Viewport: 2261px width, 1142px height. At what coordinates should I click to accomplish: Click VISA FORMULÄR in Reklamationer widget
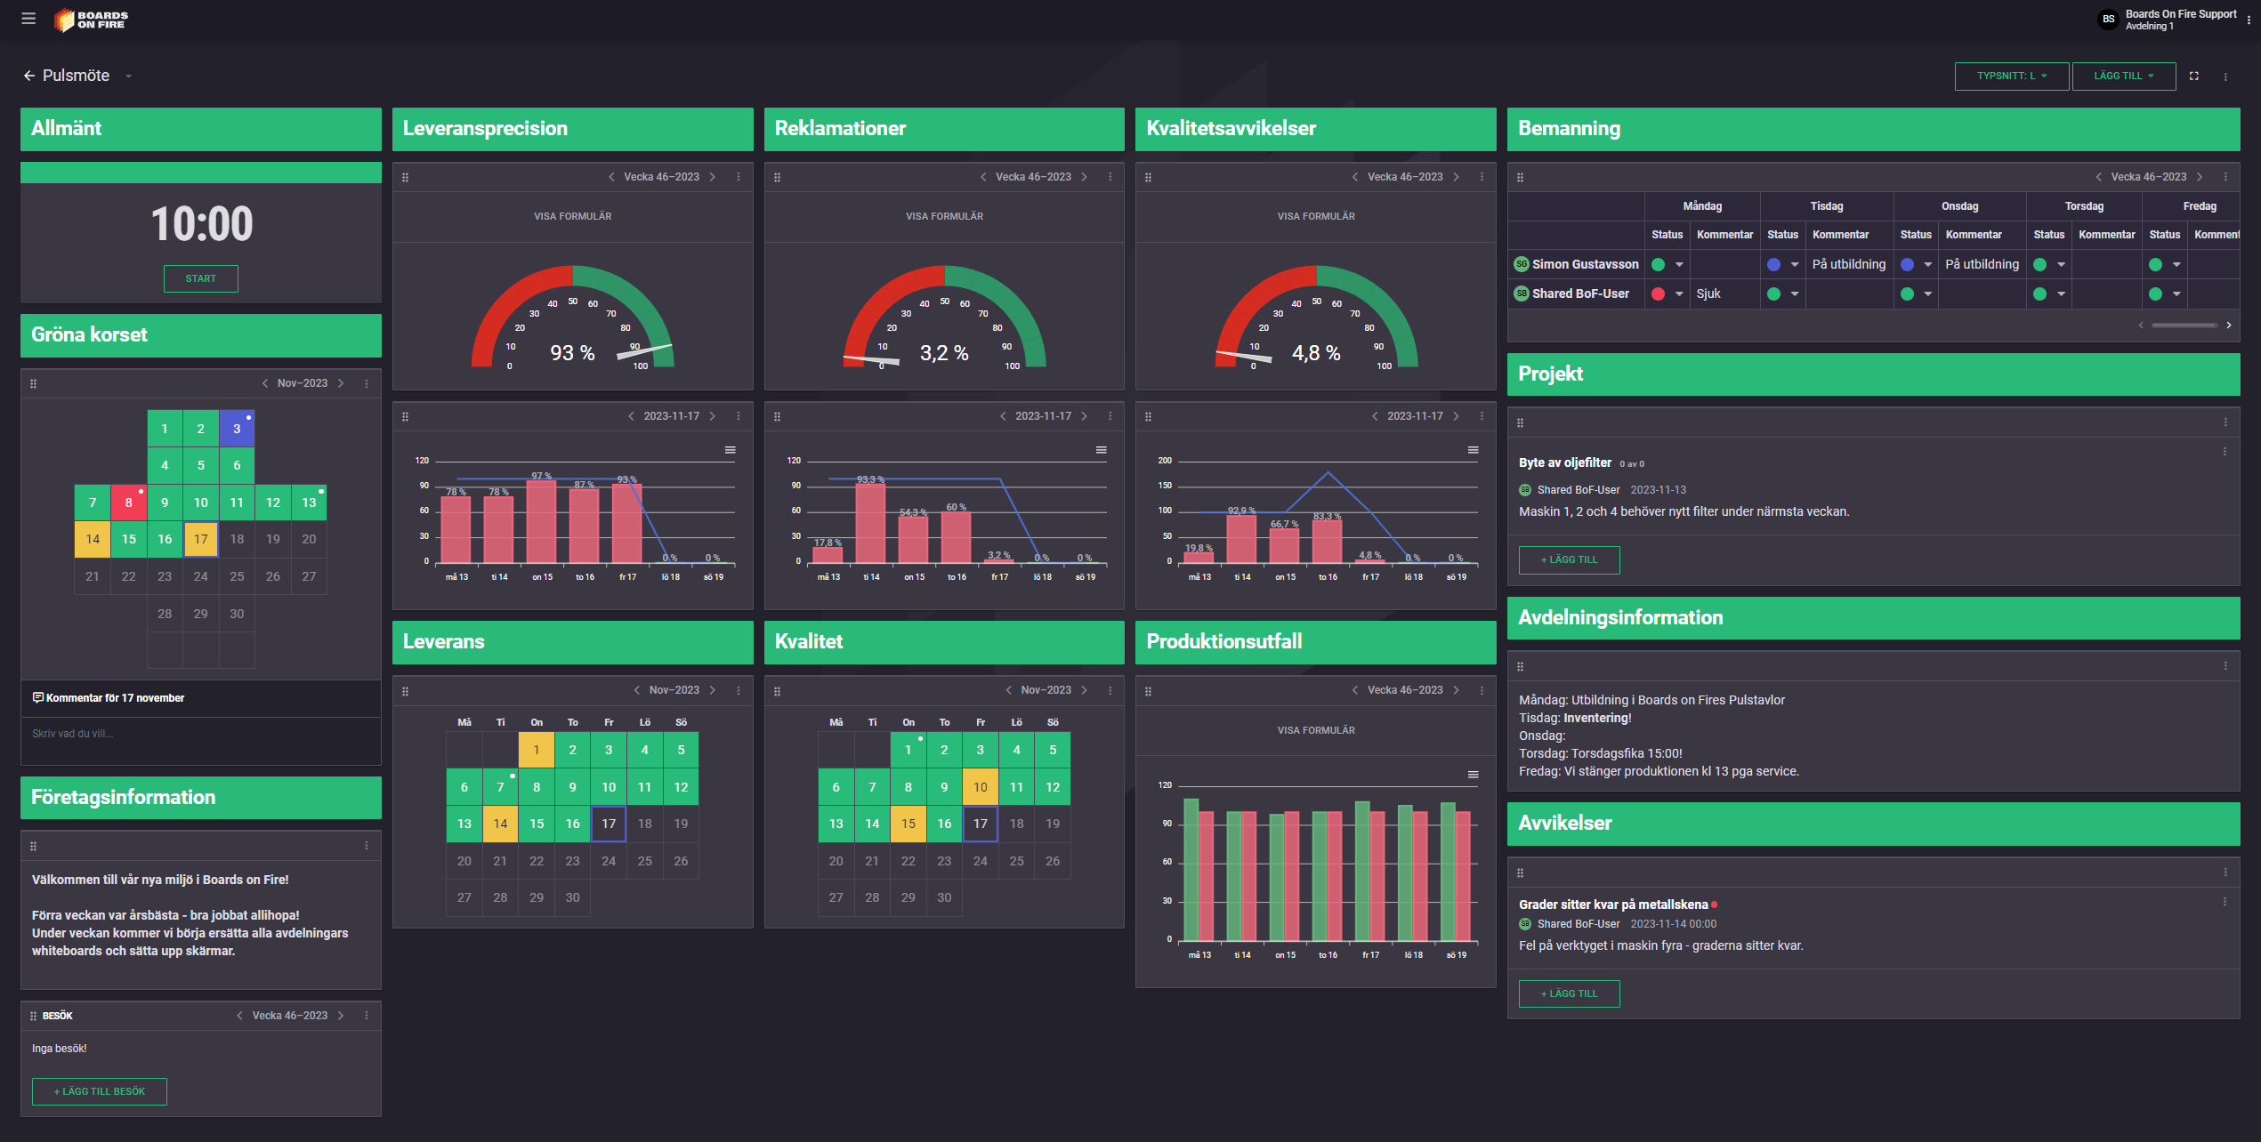[x=943, y=216]
